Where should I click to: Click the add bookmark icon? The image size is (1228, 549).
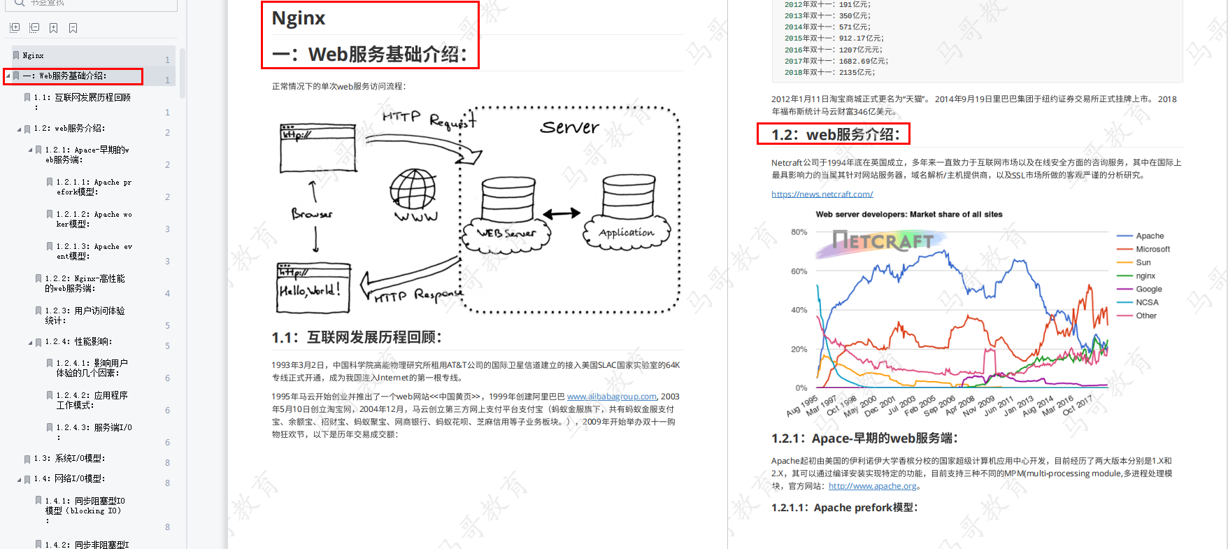pyautogui.click(x=54, y=28)
